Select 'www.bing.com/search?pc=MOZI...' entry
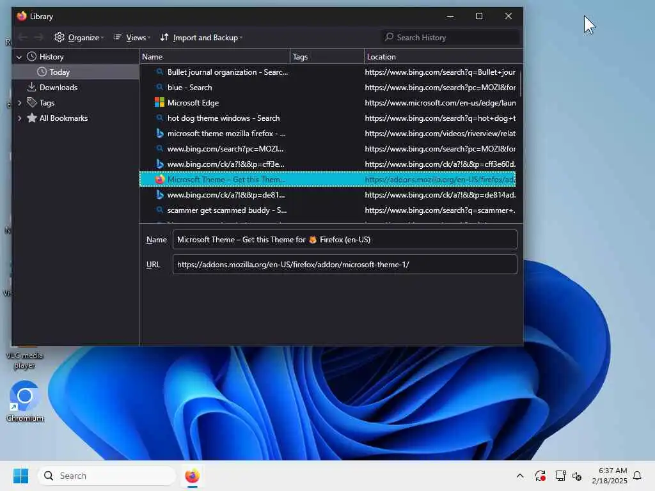 pyautogui.click(x=327, y=149)
